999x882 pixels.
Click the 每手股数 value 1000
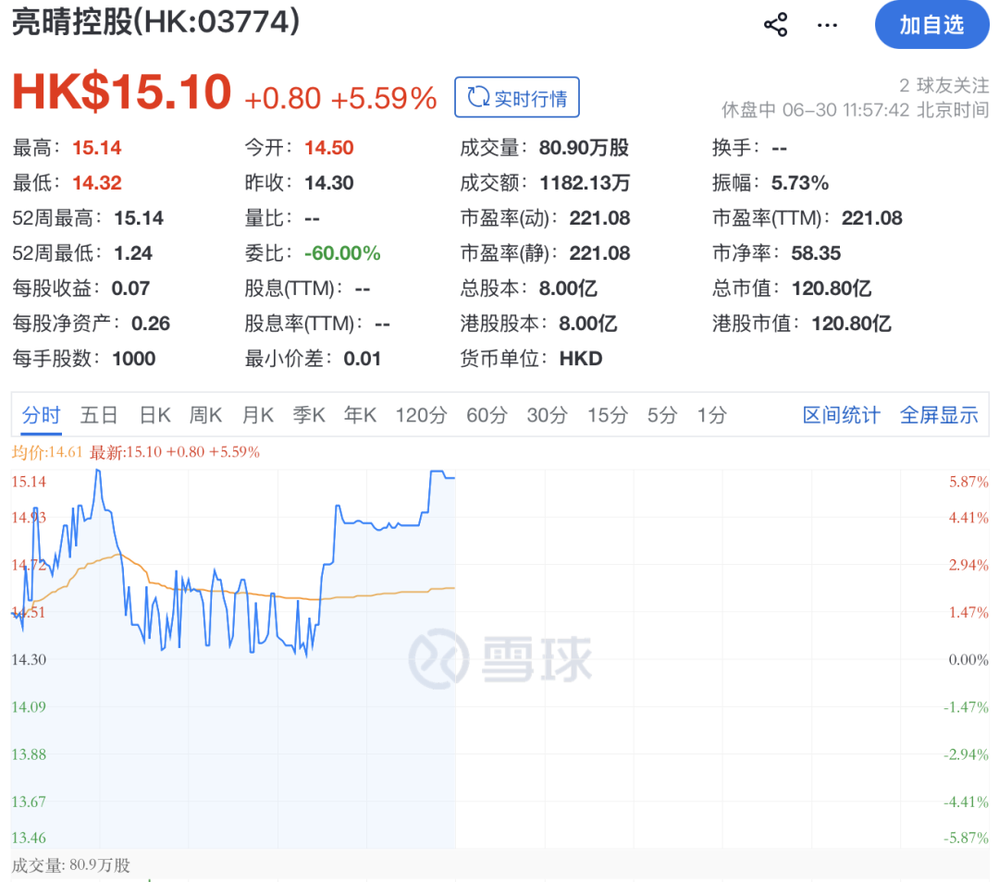(134, 359)
